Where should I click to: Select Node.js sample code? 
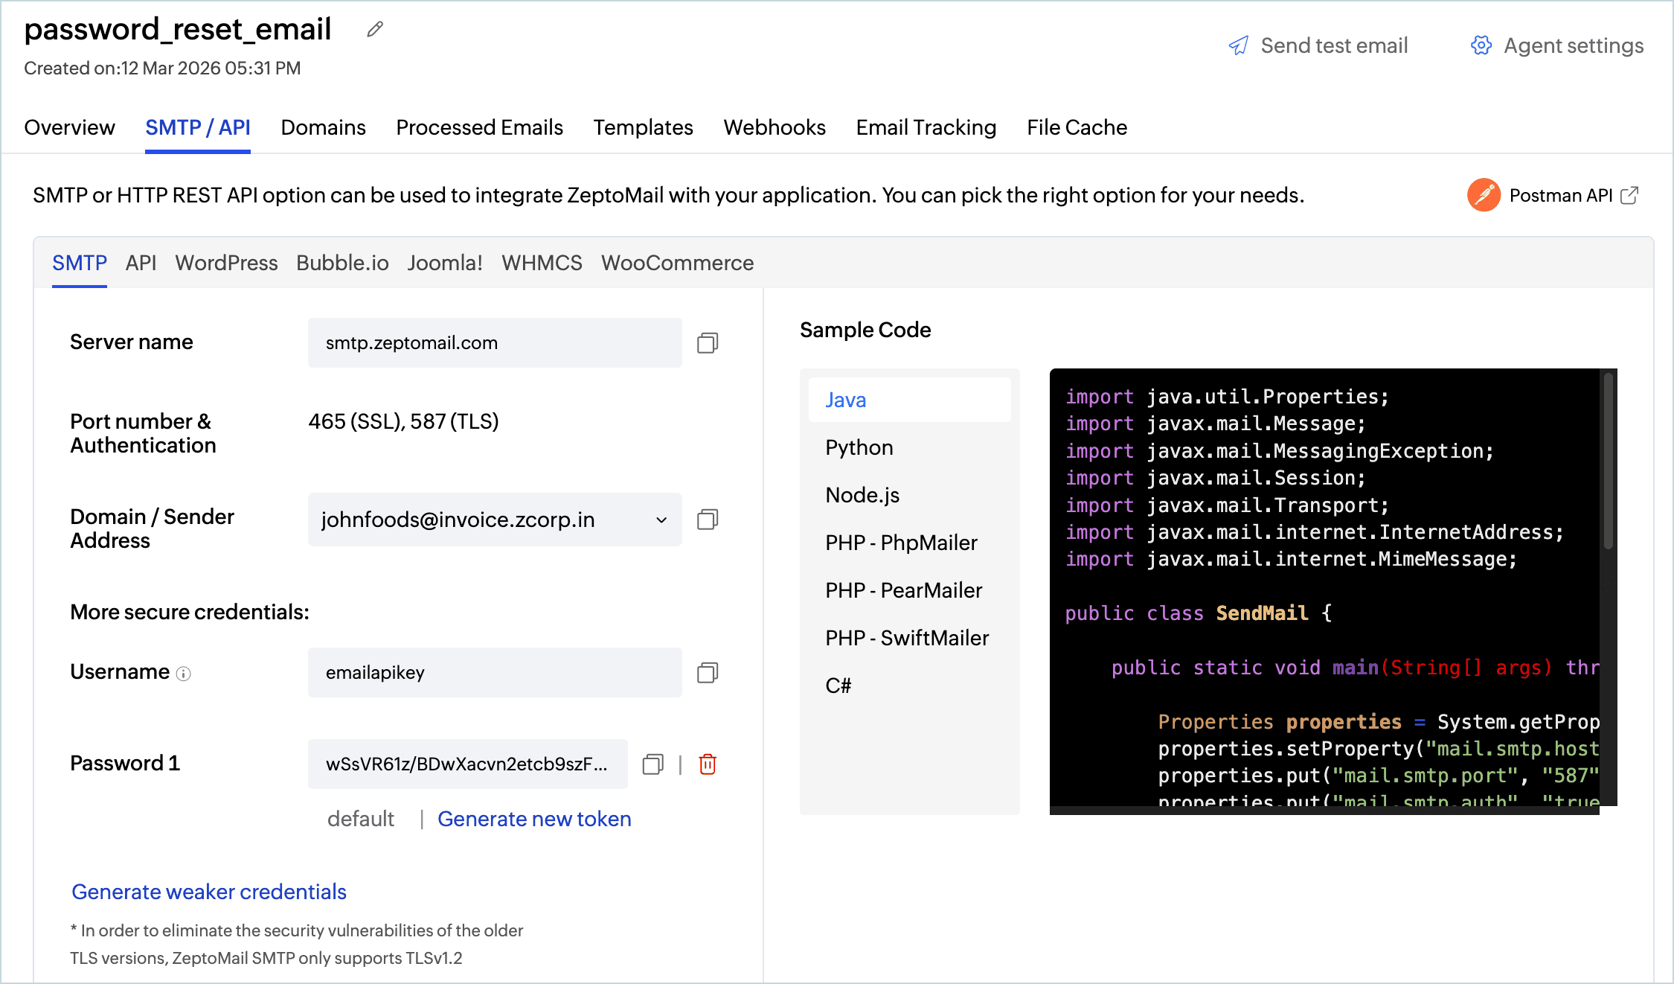tap(909, 495)
